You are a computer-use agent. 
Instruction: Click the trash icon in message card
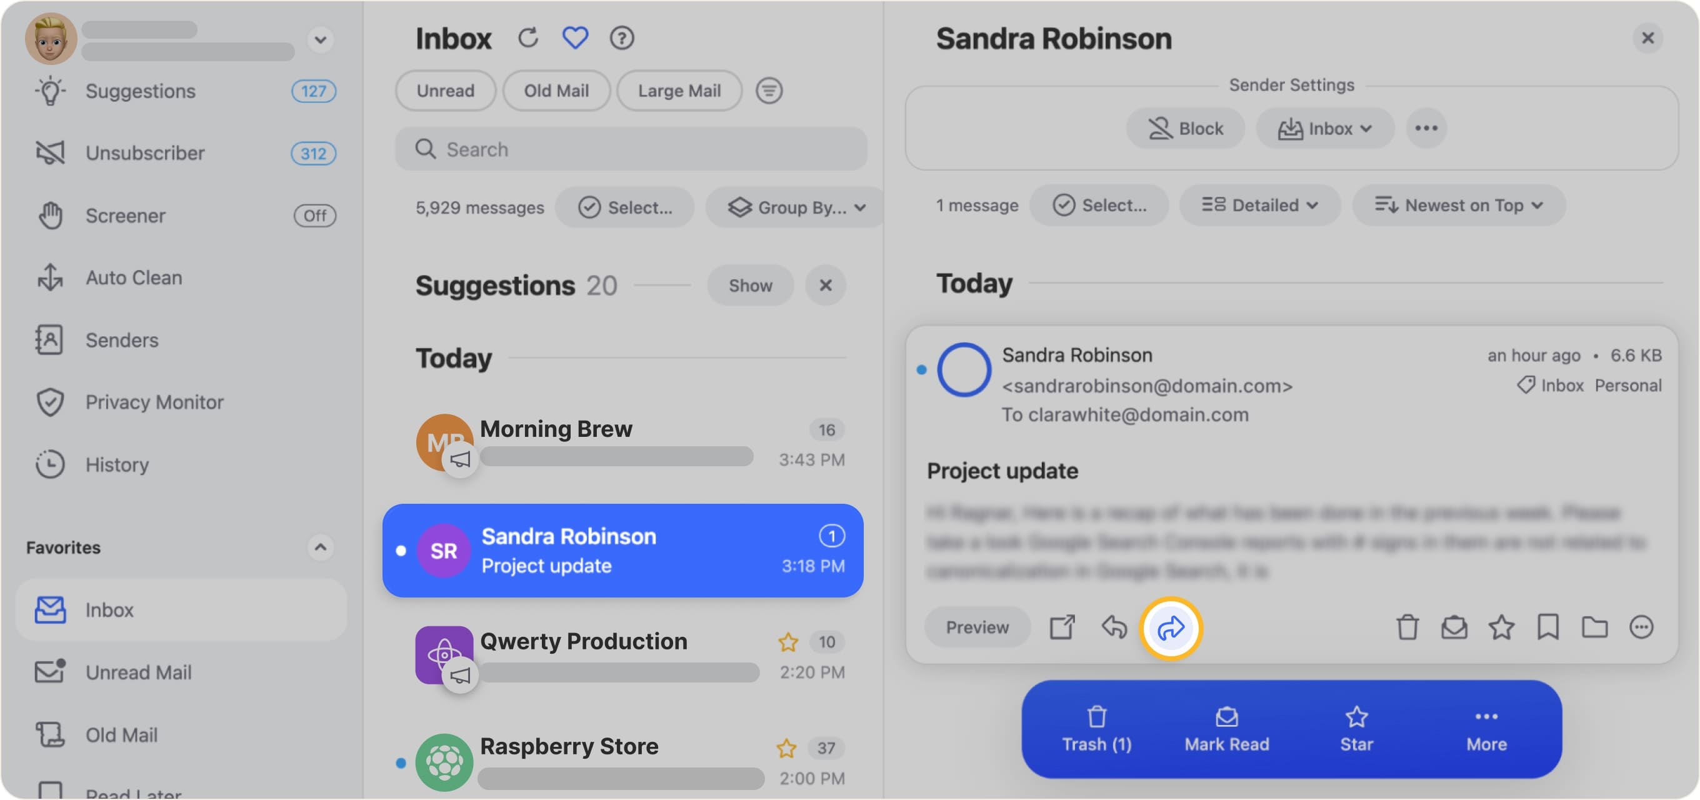tap(1406, 627)
